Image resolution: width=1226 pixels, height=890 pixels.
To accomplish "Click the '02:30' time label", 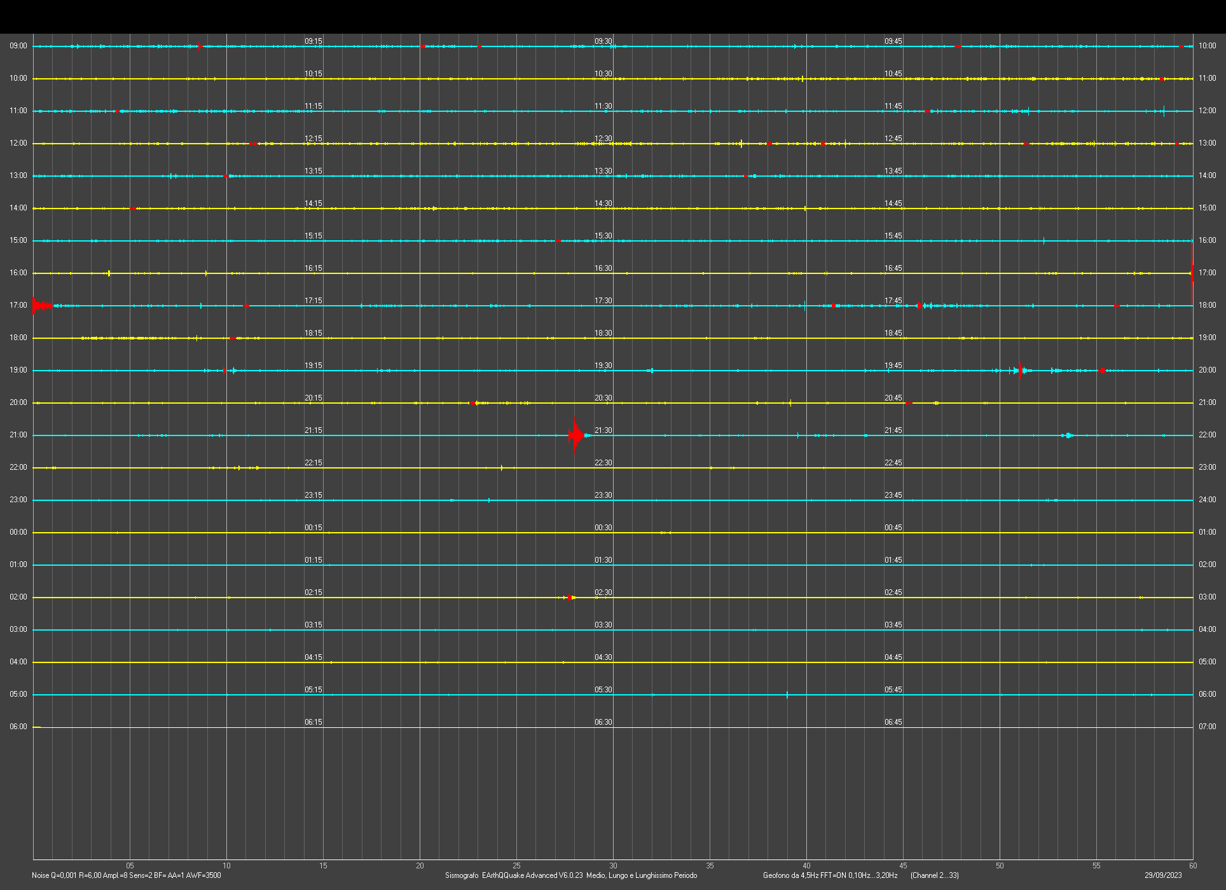I will [x=603, y=592].
